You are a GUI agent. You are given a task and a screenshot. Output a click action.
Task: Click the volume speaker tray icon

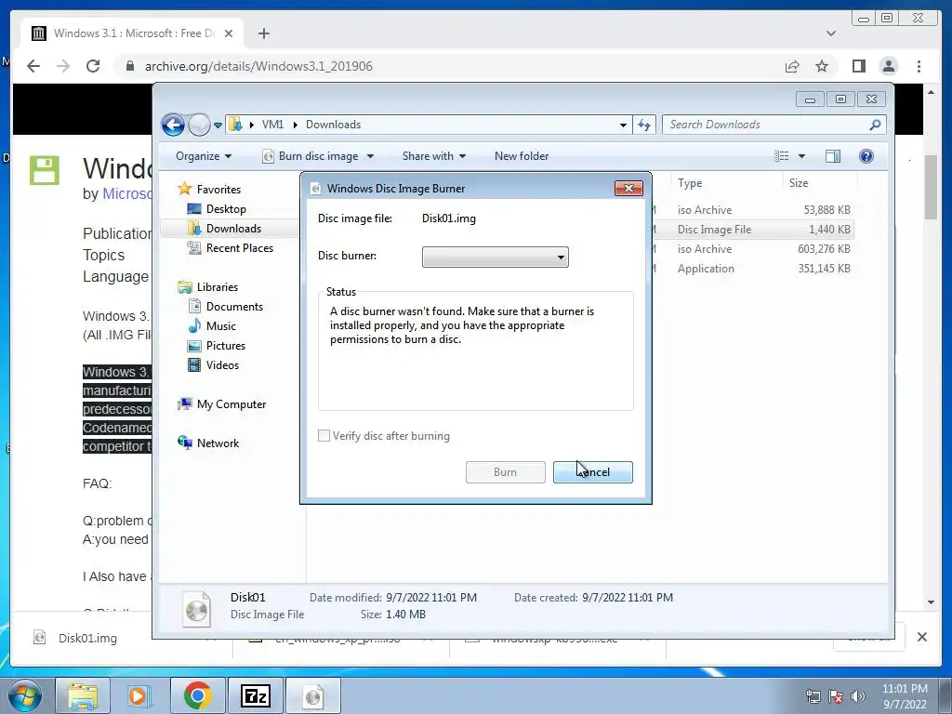coord(858,696)
